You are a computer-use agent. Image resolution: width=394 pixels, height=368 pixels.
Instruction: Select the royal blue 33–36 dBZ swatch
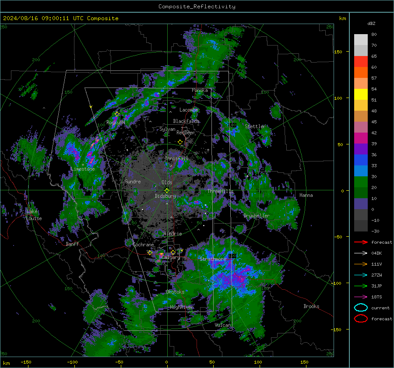point(361,160)
